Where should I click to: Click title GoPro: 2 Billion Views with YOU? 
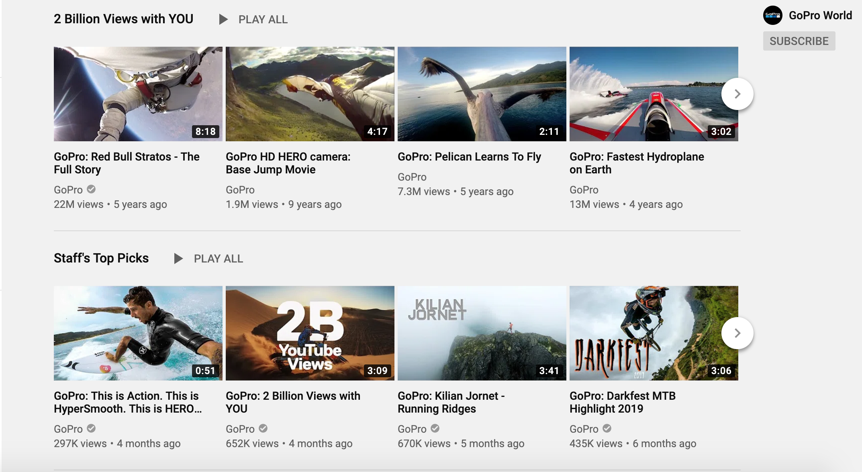[x=293, y=402]
